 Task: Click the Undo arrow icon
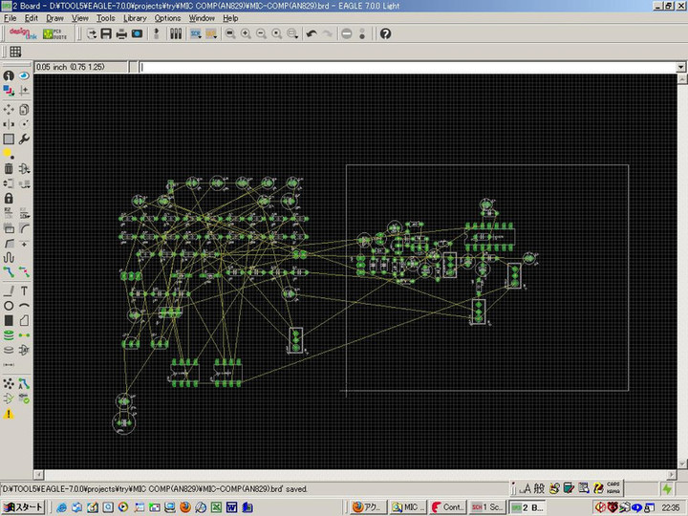312,33
